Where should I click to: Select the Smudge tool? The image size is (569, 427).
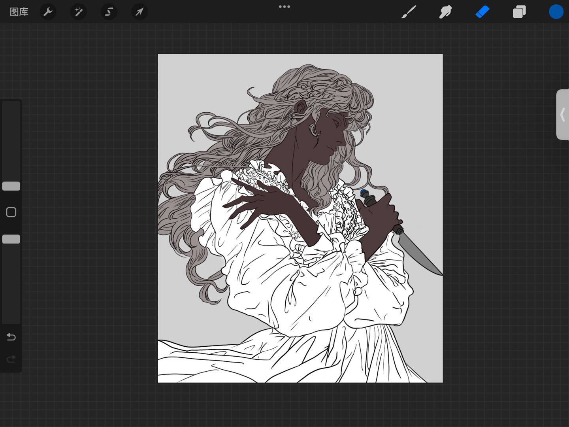click(x=445, y=12)
